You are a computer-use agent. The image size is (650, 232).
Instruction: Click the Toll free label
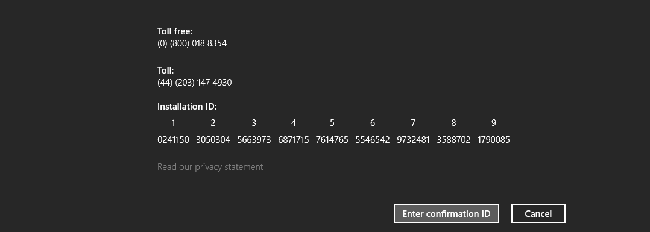click(175, 31)
